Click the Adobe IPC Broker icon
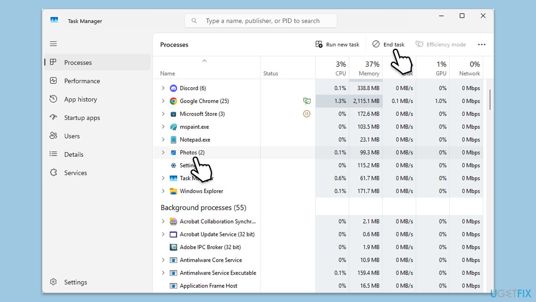The width and height of the screenshot is (536, 302). click(173, 247)
